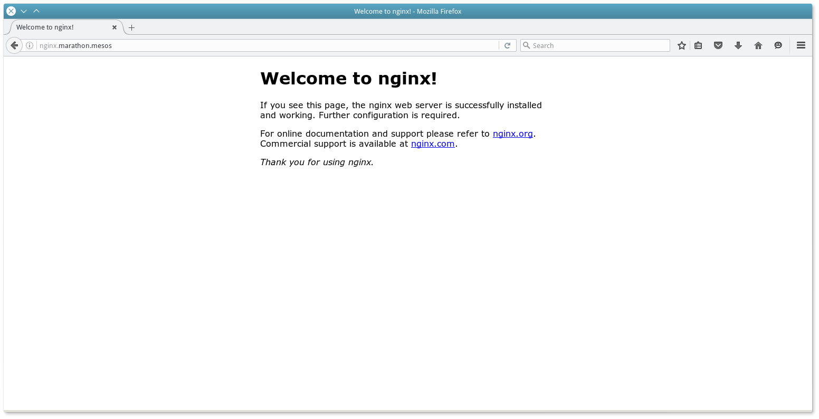
Task: Click the 'Further configuration is required' text
Action: (389, 116)
